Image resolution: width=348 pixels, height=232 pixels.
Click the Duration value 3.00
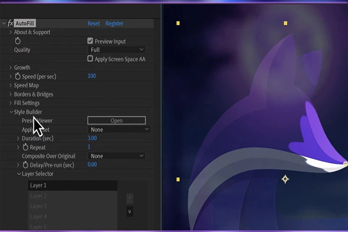(x=92, y=138)
